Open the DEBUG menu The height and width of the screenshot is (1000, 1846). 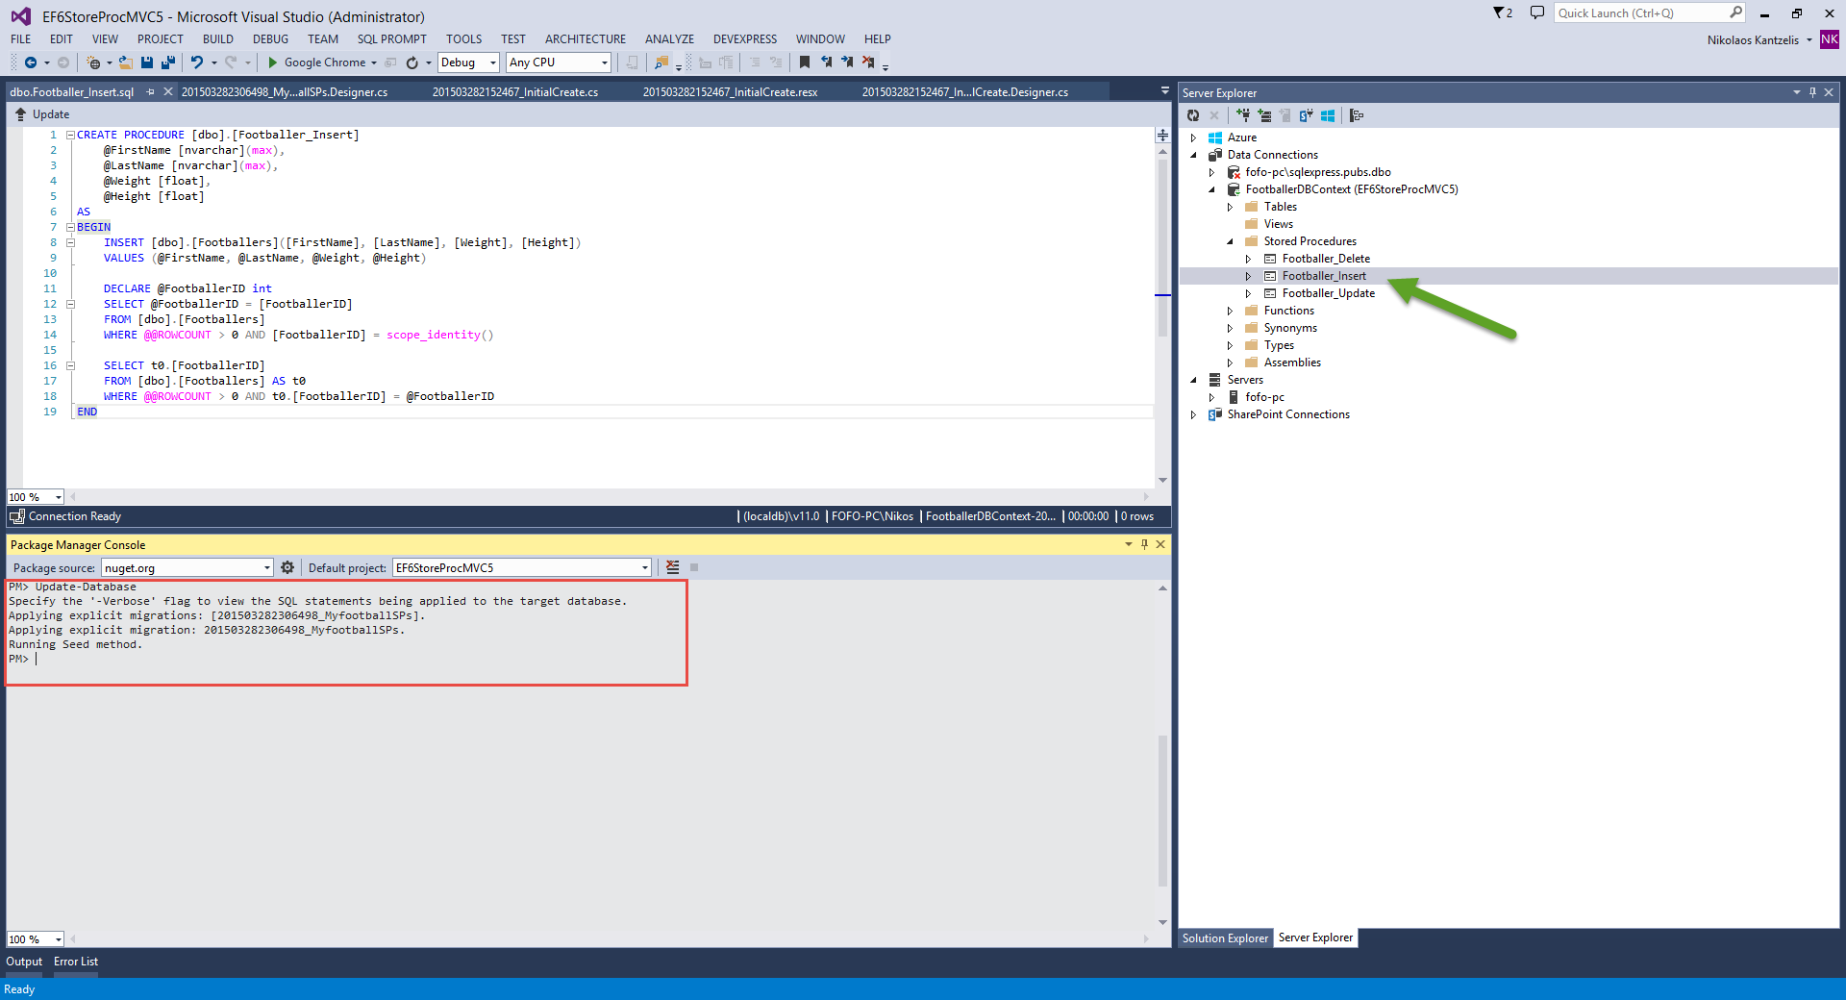(270, 39)
